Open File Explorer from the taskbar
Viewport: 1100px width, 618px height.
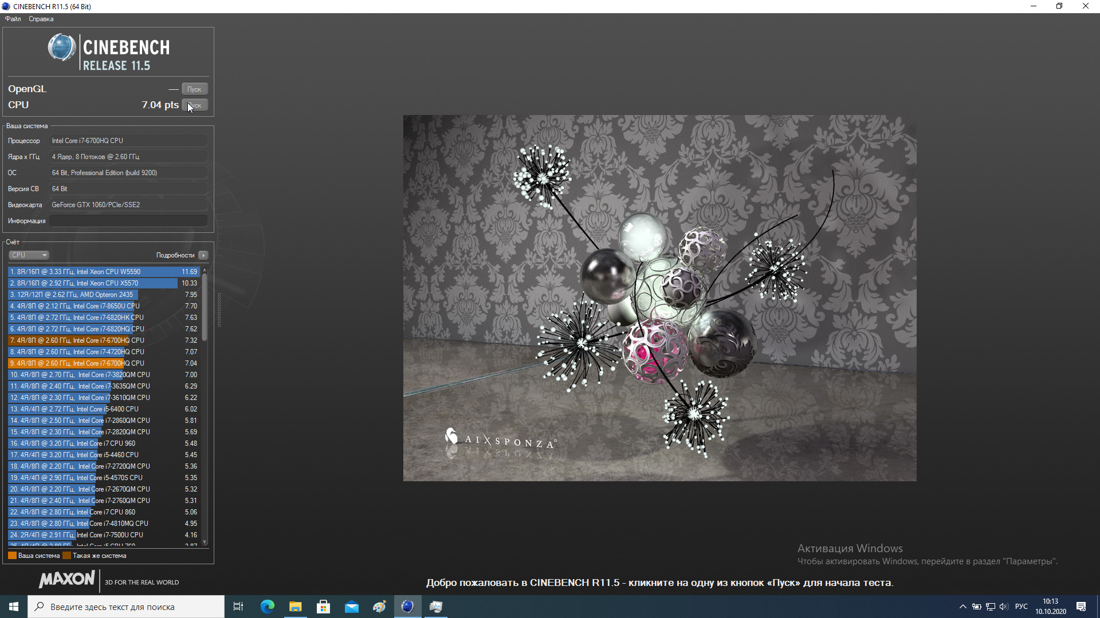[x=295, y=607]
